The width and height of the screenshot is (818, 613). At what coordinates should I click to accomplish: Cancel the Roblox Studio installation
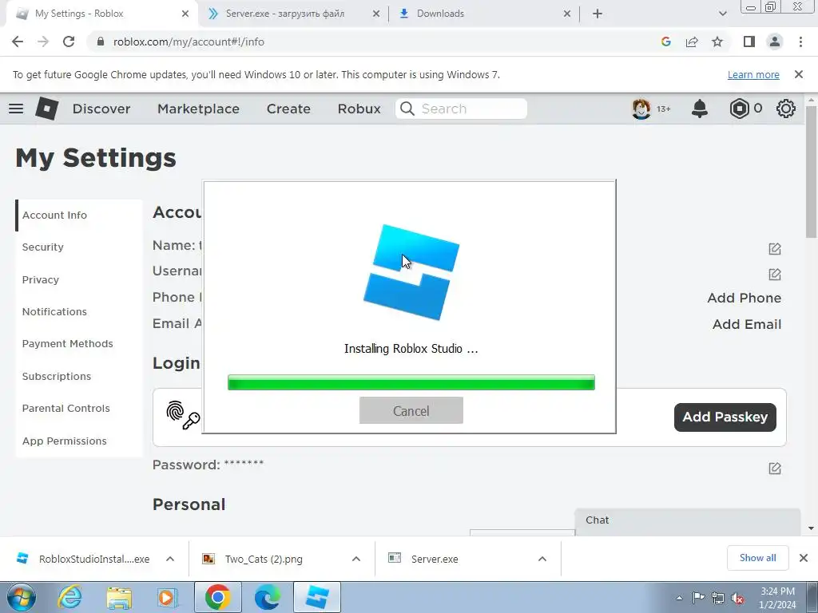(x=411, y=411)
